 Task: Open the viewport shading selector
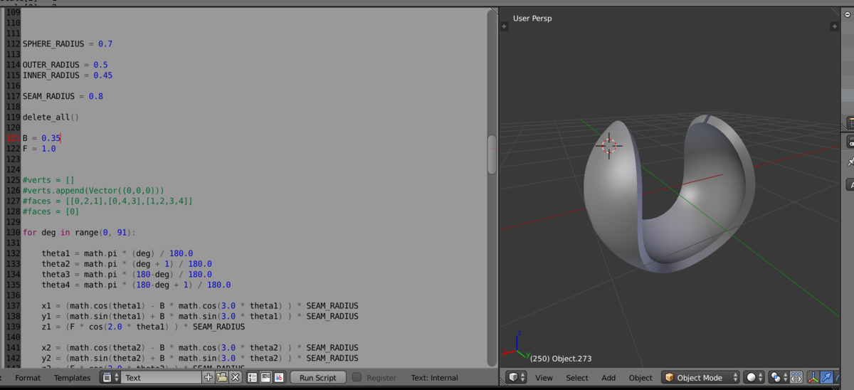pyautogui.click(x=754, y=378)
